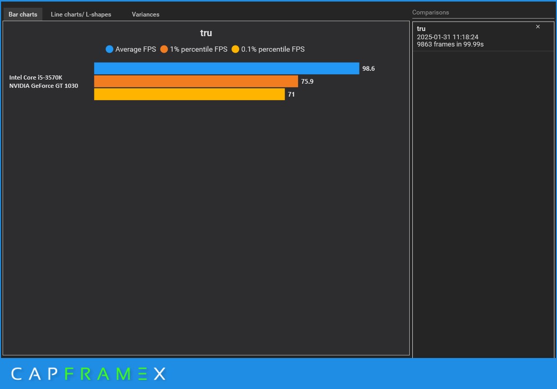Open the Bar charts tab

pos(23,14)
